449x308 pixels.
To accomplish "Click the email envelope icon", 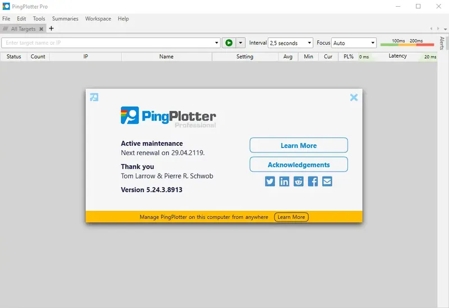I will 327,181.
